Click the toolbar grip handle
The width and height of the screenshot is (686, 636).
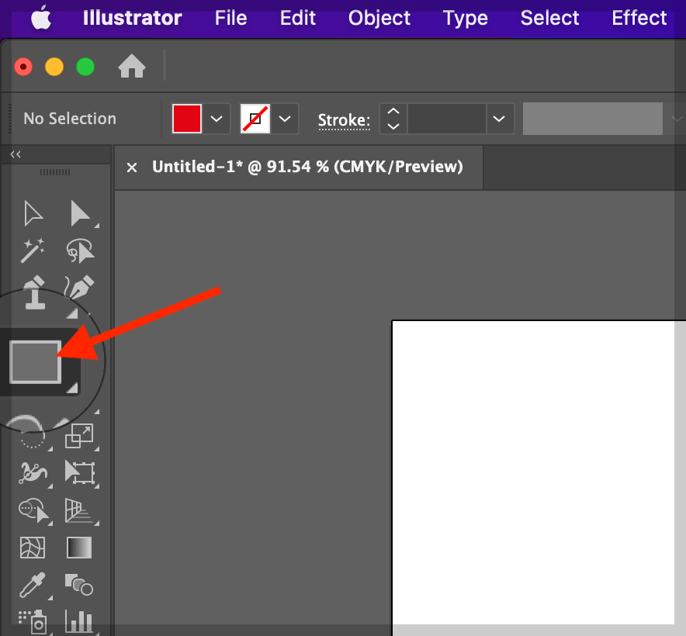(x=55, y=172)
